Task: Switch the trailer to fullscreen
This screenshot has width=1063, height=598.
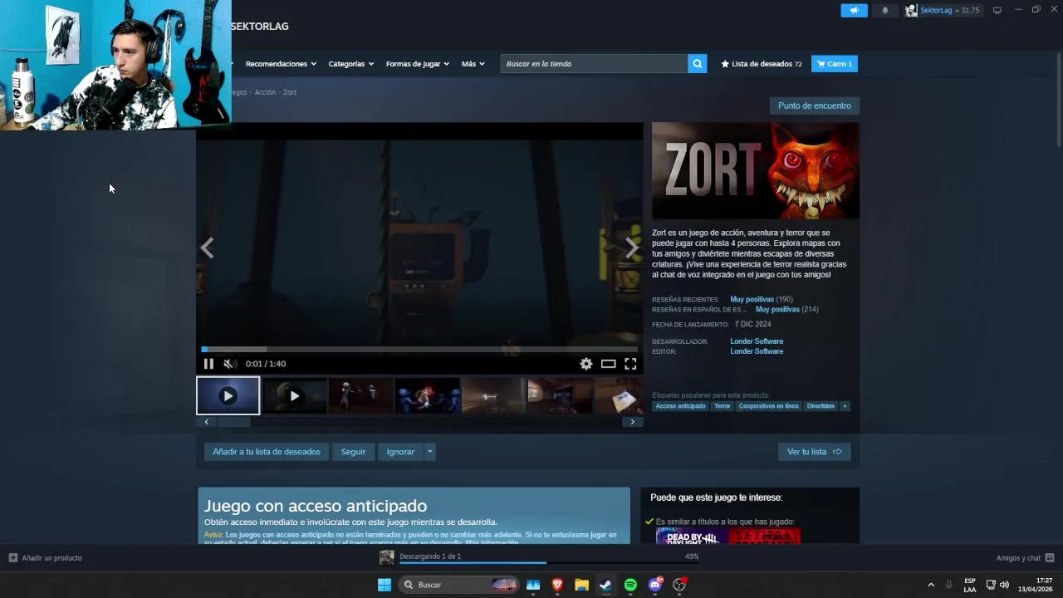Action: coord(630,364)
